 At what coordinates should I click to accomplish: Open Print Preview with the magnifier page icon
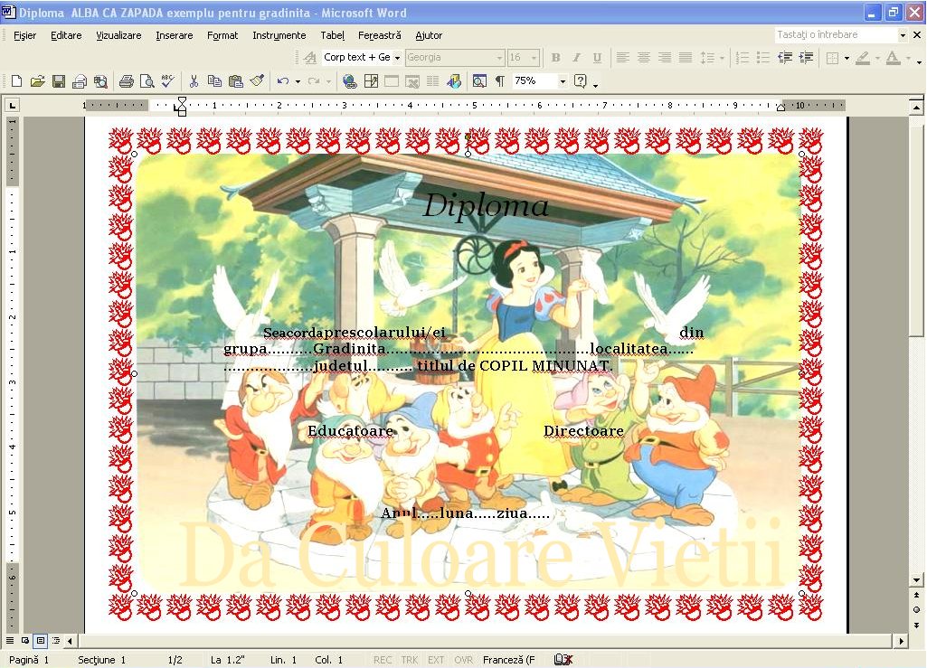pyautogui.click(x=147, y=81)
